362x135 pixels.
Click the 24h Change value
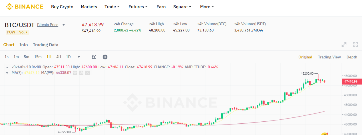pyautogui.click(x=128, y=30)
